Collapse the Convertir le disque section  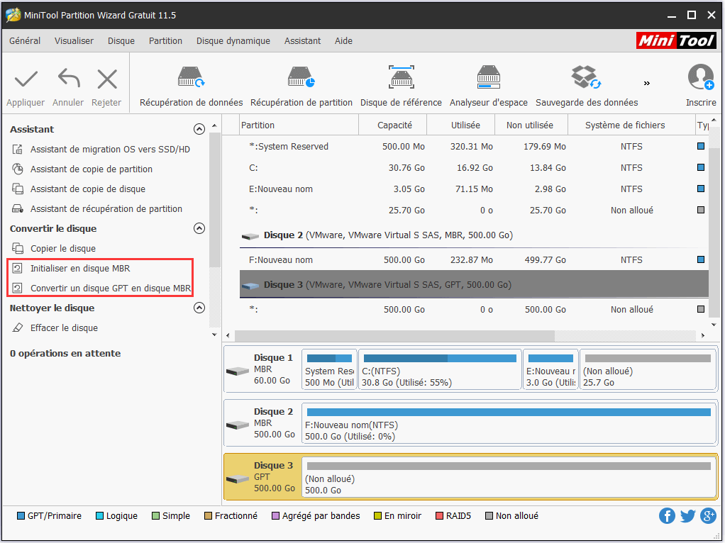click(199, 229)
